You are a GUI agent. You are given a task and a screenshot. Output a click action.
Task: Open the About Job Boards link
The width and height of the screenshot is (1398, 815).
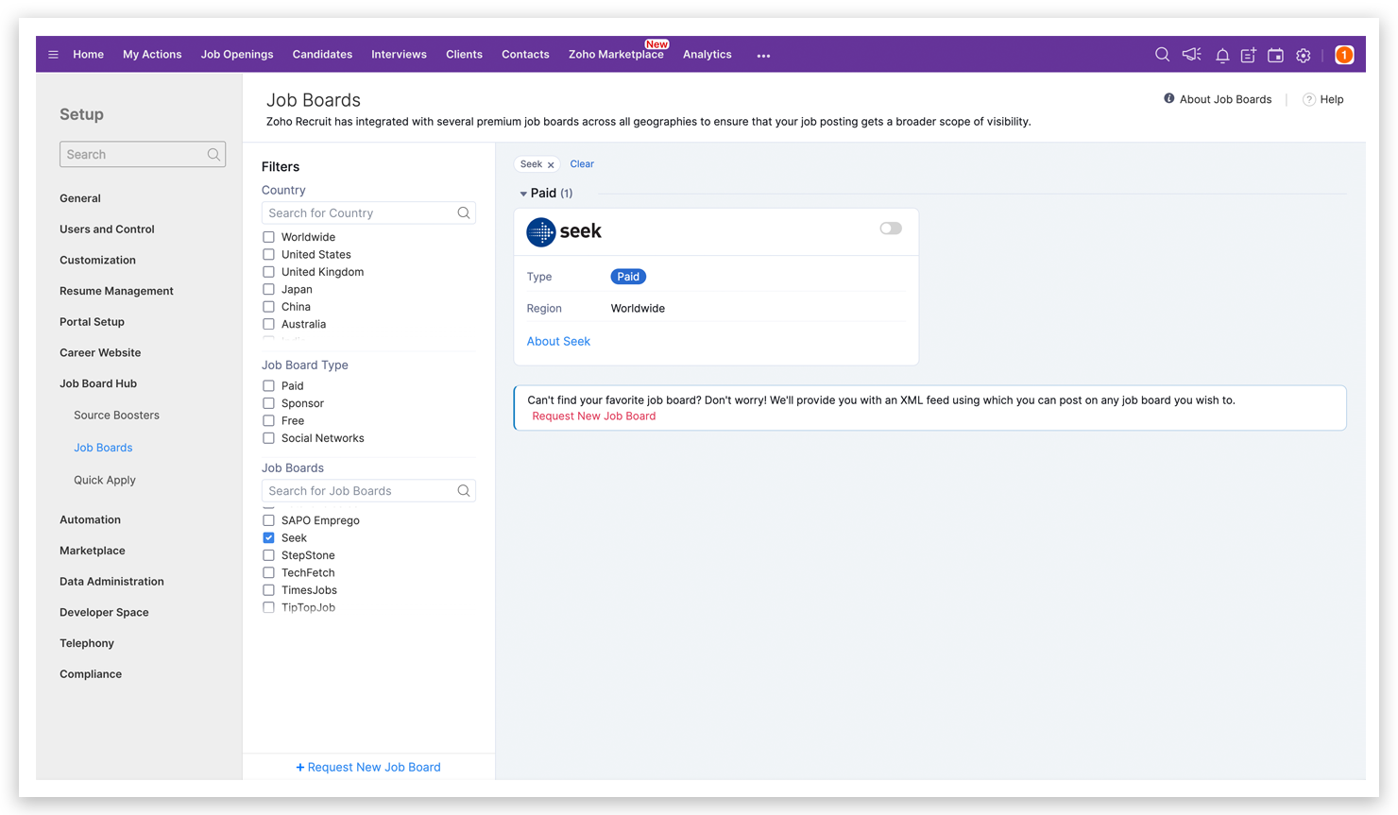tap(1225, 99)
